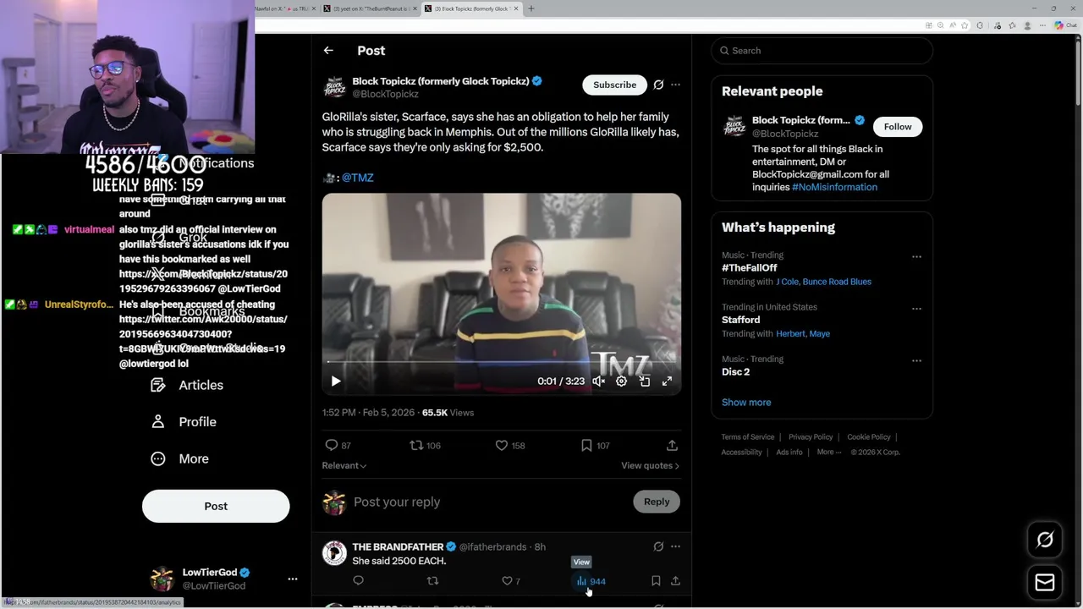Follow Block Topickz in Relevant people
The image size is (1083, 609).
click(x=898, y=127)
